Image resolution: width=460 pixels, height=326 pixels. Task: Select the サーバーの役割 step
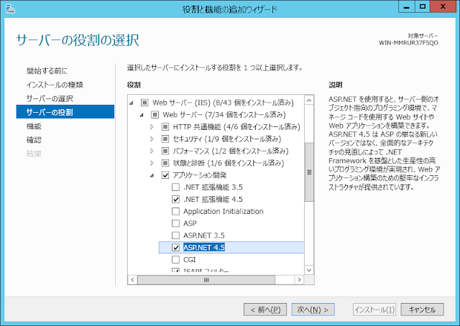pos(65,112)
